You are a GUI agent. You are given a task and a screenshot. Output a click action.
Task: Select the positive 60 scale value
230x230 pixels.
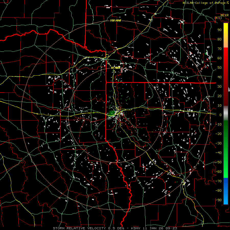(220, 58)
